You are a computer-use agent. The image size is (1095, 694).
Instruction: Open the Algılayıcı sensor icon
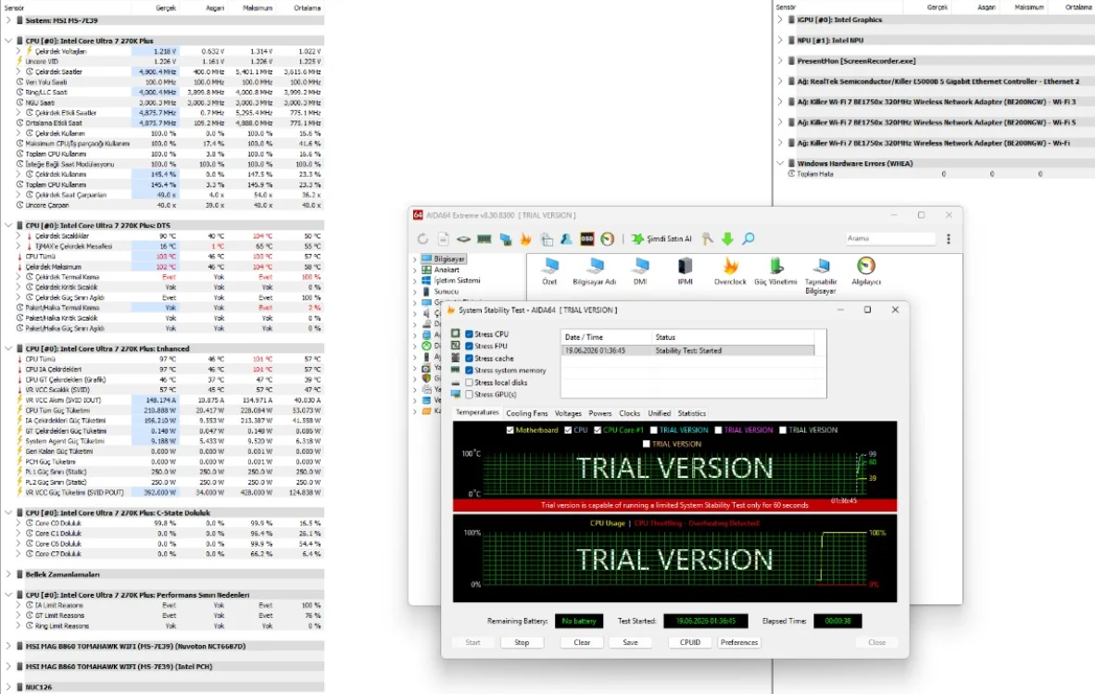pyautogui.click(x=866, y=271)
